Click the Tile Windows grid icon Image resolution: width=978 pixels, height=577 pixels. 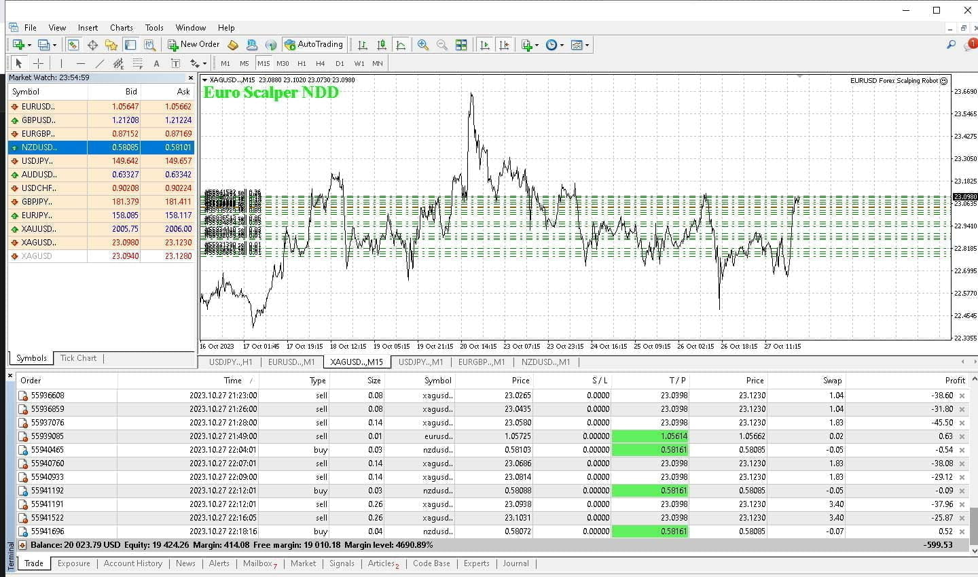pos(461,45)
